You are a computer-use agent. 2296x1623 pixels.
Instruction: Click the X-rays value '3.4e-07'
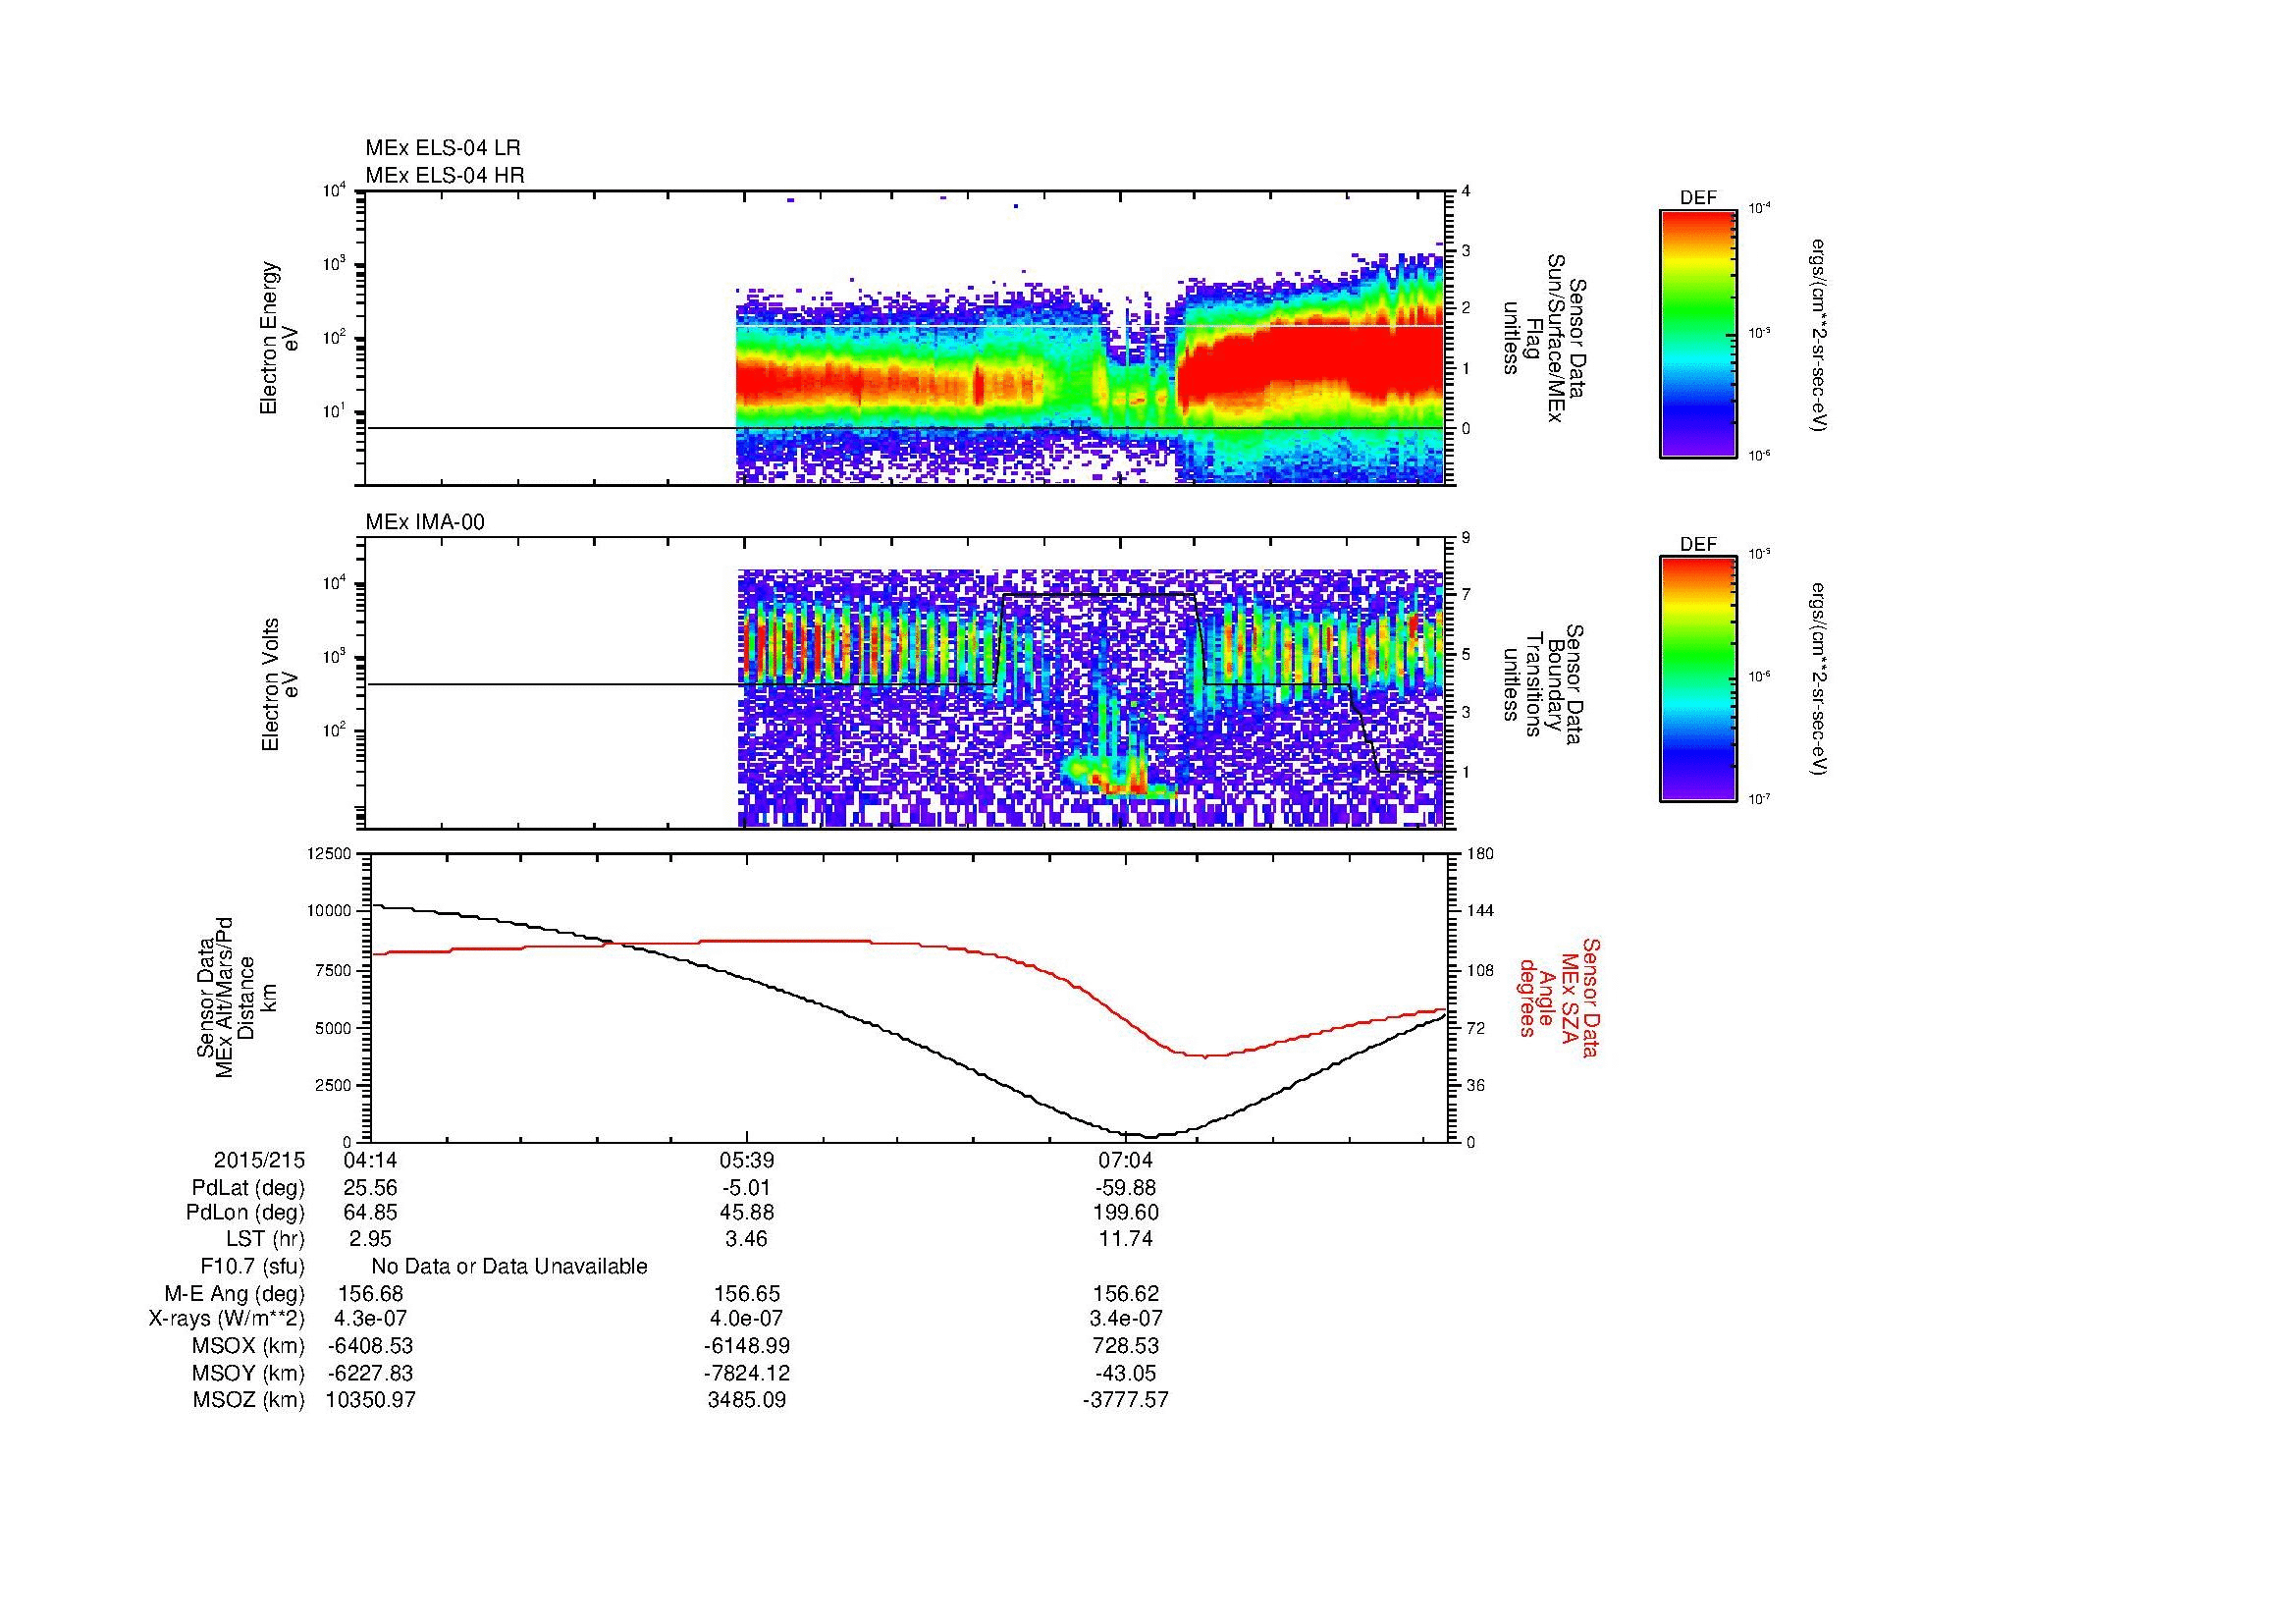coord(1125,1319)
